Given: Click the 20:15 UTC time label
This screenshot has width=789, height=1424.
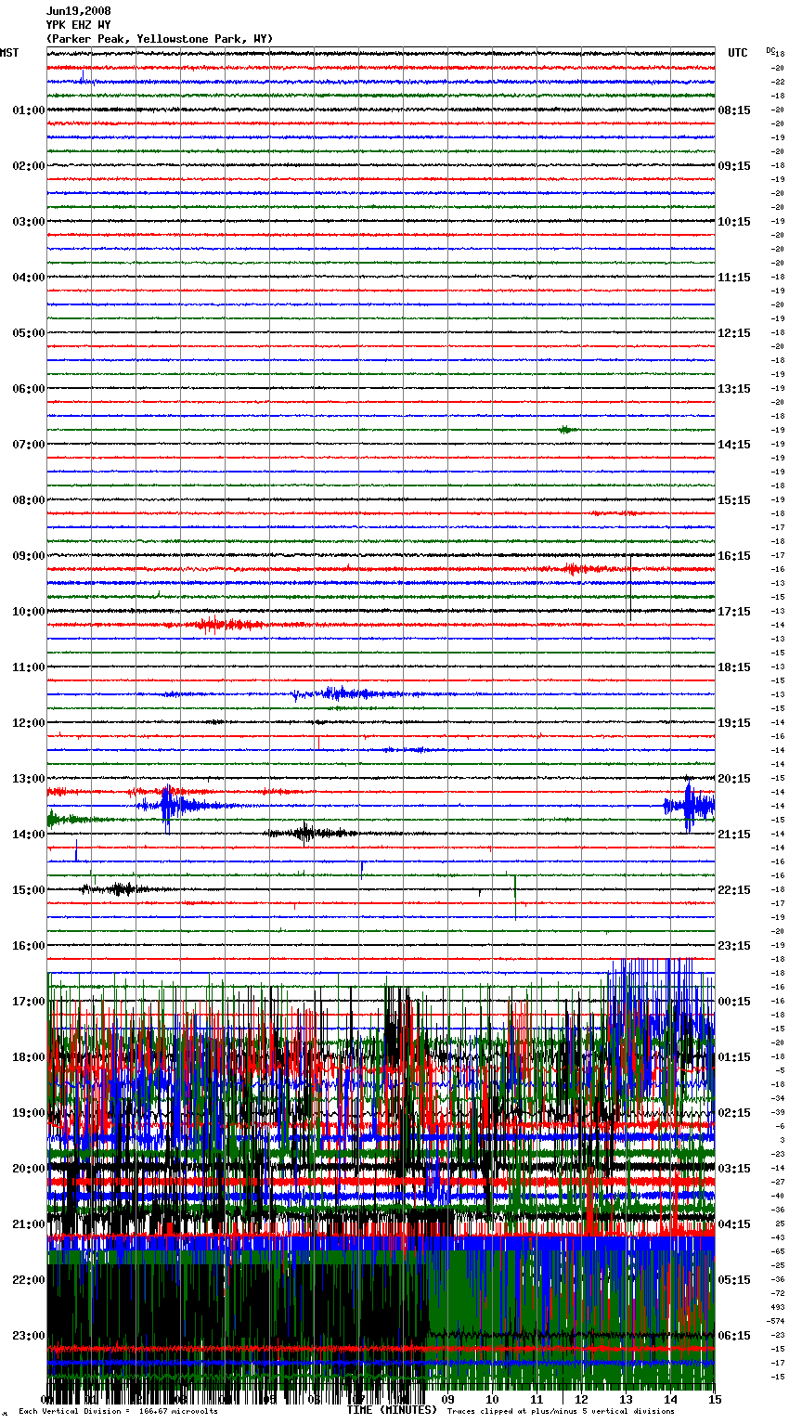Looking at the screenshot, I should (x=734, y=779).
